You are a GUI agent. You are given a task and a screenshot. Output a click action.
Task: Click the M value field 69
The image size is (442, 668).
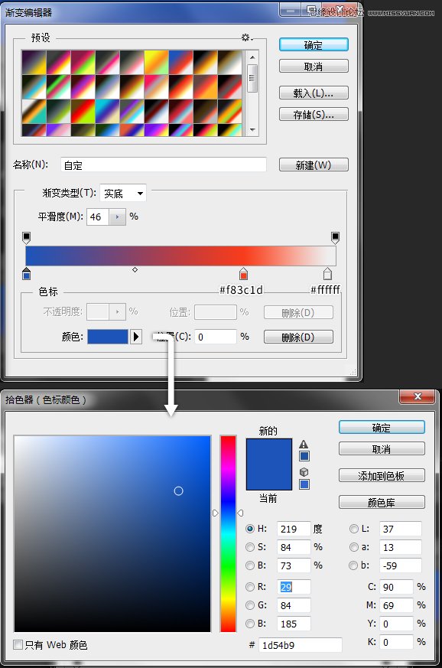tap(396, 605)
